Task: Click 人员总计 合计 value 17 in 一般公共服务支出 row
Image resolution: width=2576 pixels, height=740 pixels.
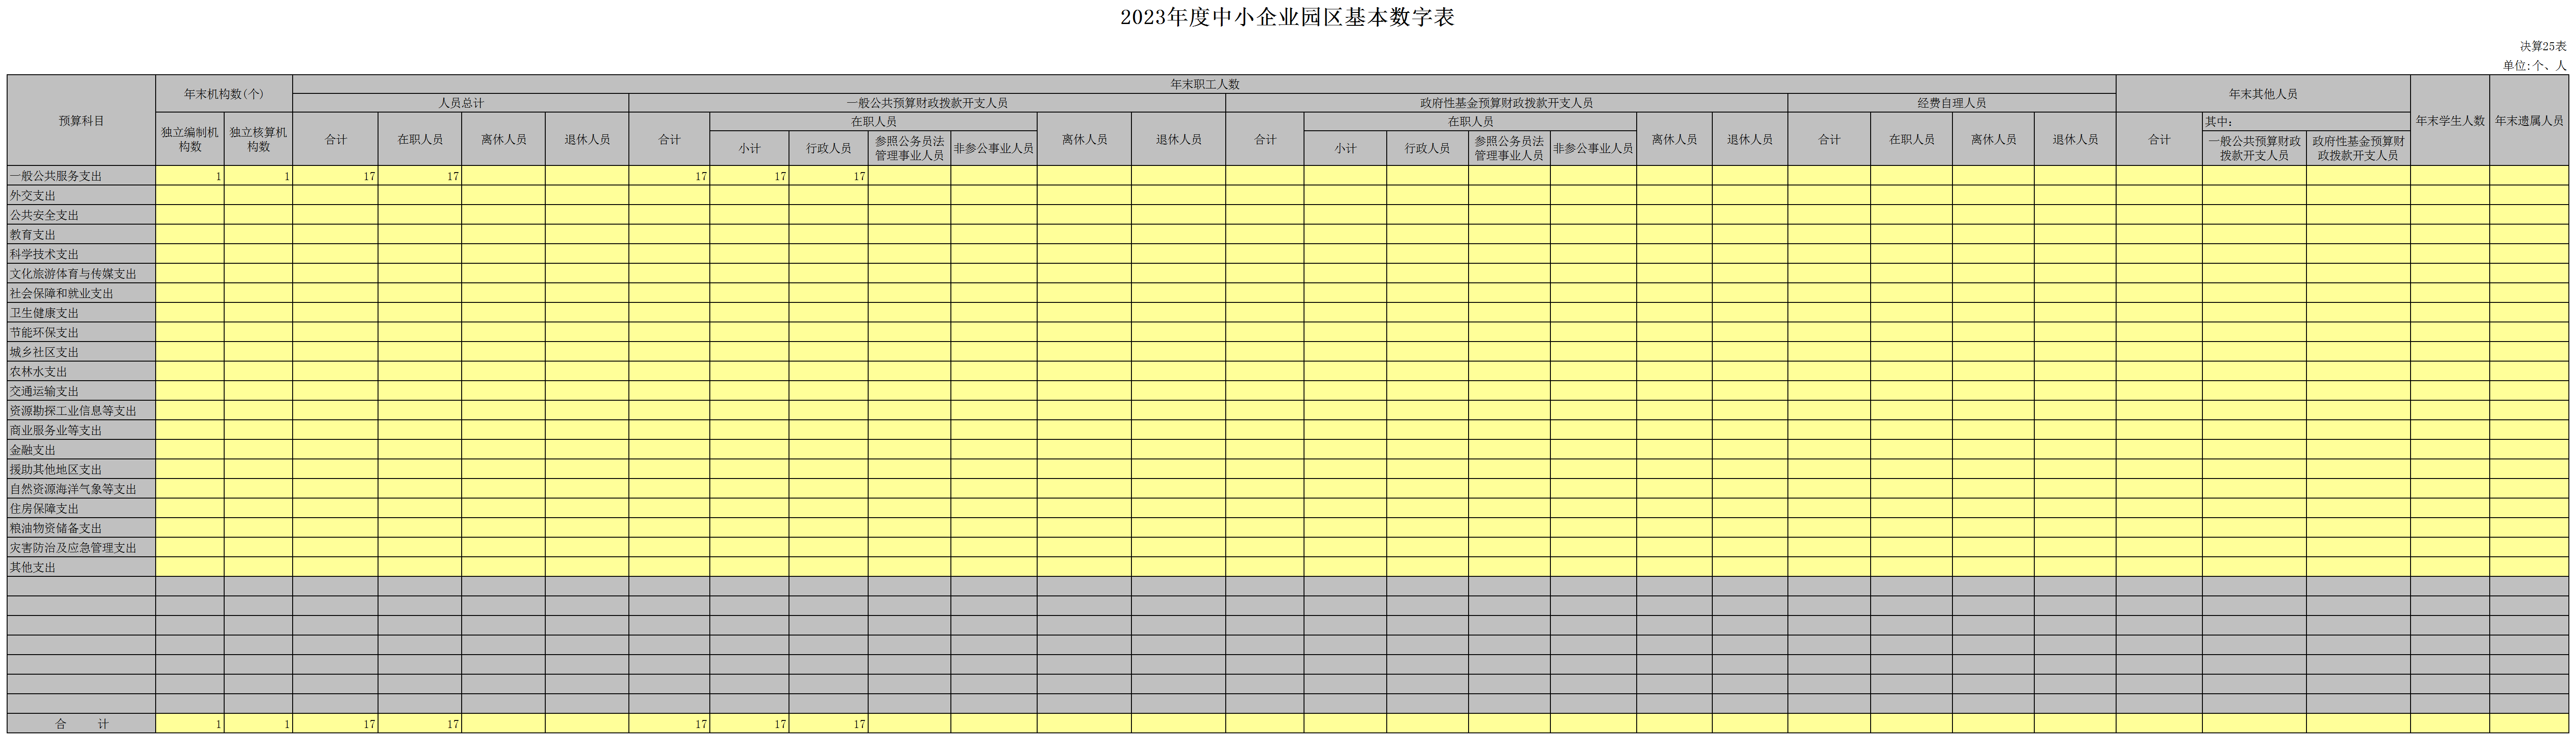Action: coord(336,176)
